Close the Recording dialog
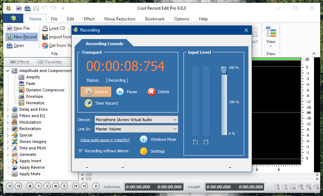 click(246, 30)
